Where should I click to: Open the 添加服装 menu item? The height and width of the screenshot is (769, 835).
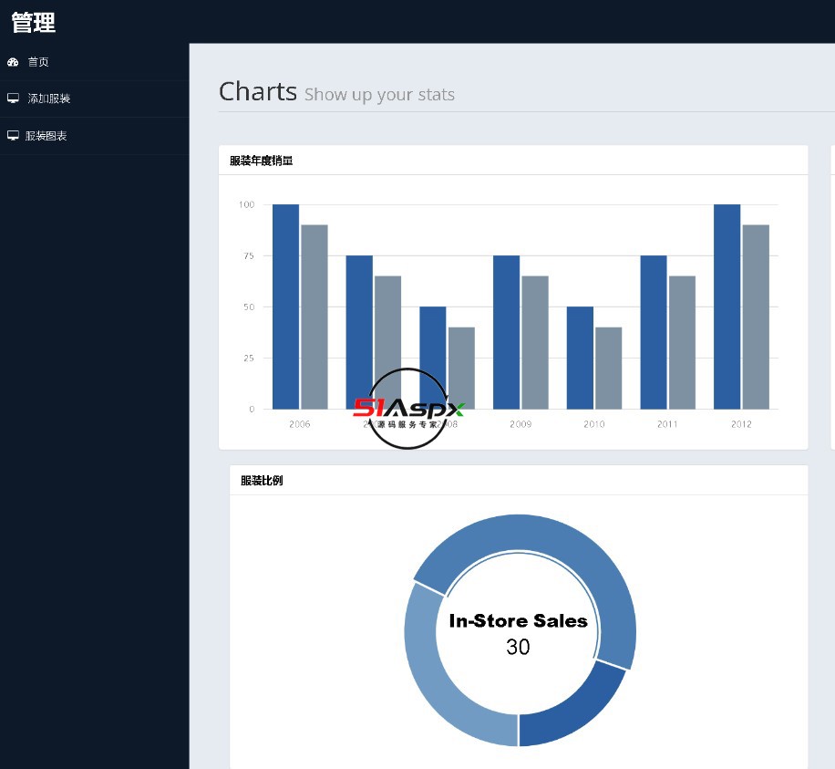[x=94, y=99]
